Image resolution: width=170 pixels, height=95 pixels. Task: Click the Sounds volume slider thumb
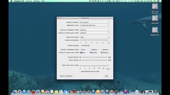click(x=95, y=57)
